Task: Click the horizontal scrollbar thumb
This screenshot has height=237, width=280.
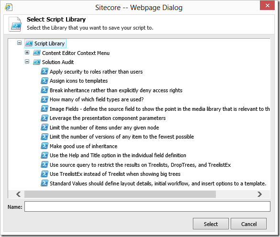Action: coord(120,194)
